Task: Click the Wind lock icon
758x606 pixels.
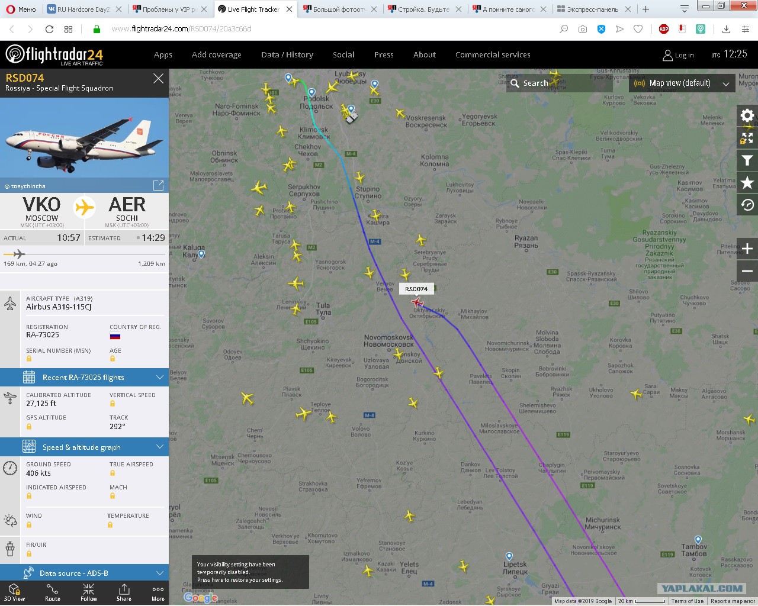Action: 29,524
